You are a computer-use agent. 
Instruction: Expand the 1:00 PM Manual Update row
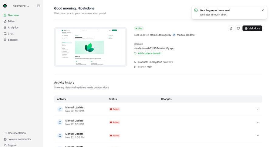coord(258,135)
